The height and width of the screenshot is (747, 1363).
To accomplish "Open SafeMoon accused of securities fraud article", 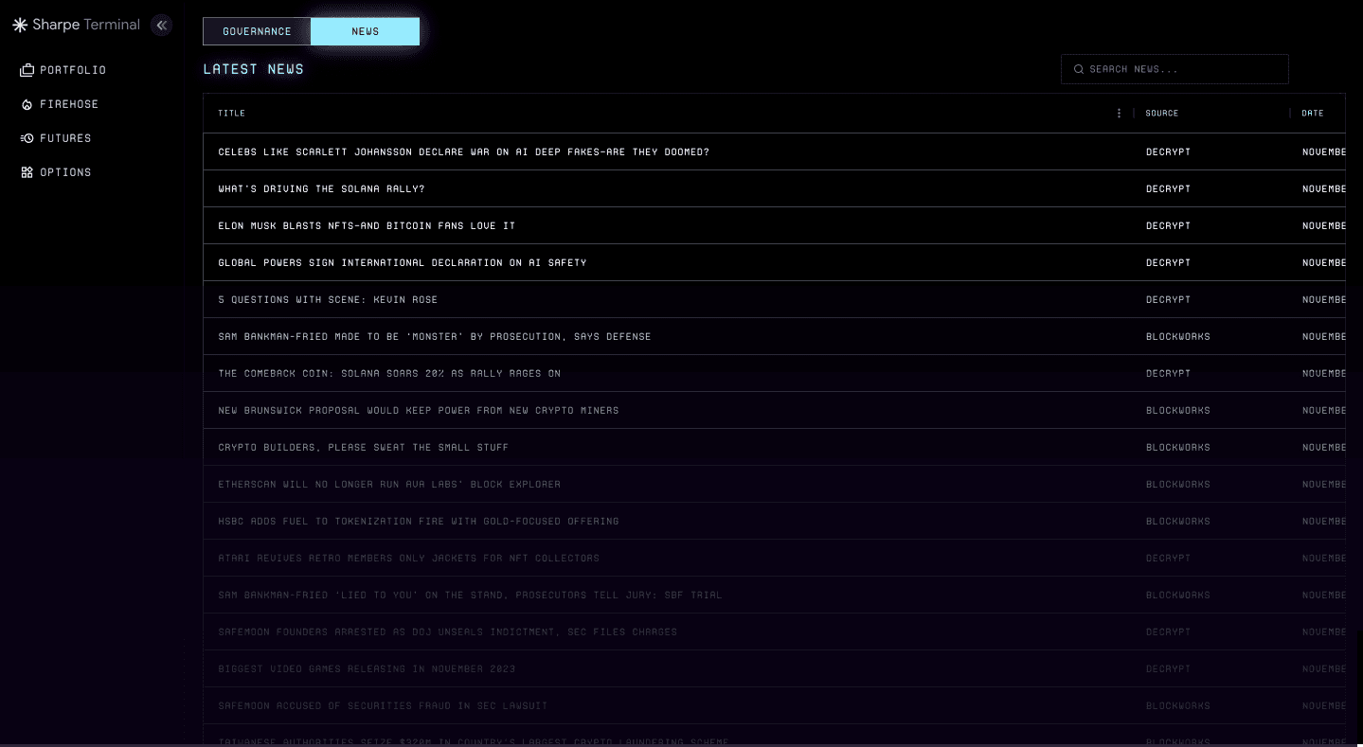I will (x=383, y=705).
